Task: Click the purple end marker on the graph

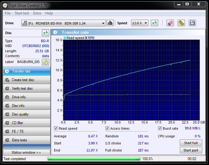Action: [x=190, y=80]
